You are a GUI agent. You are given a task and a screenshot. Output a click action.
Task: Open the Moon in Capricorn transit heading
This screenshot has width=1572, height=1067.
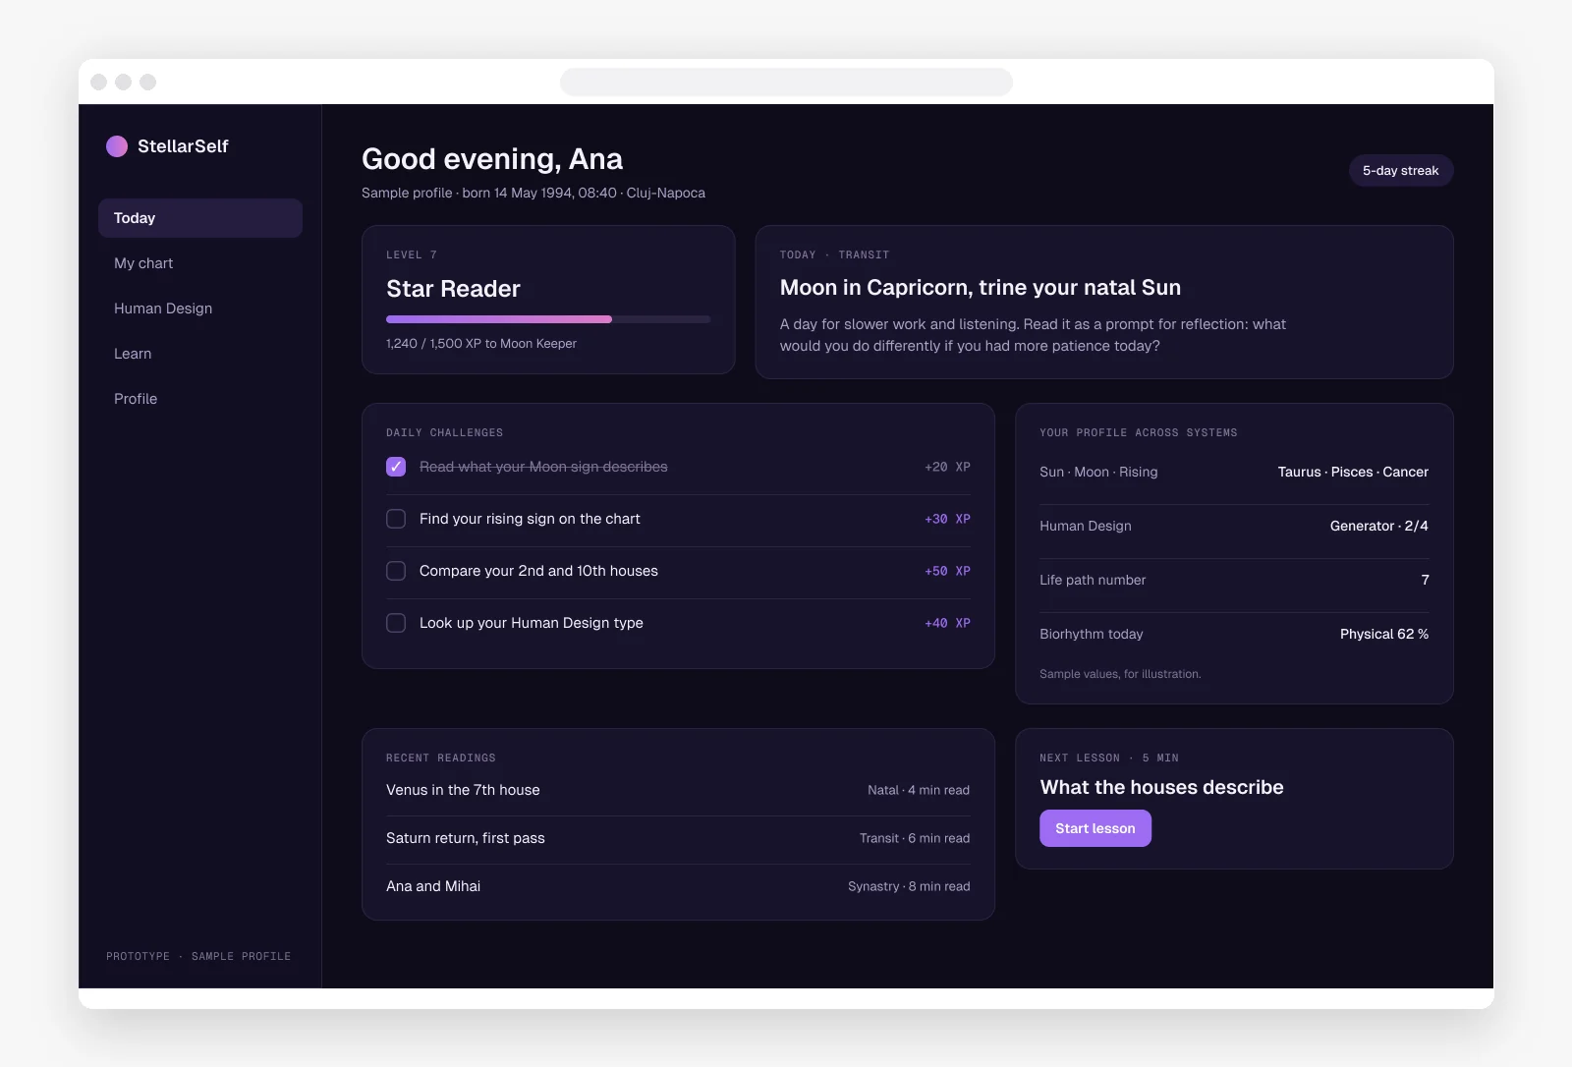pos(981,288)
